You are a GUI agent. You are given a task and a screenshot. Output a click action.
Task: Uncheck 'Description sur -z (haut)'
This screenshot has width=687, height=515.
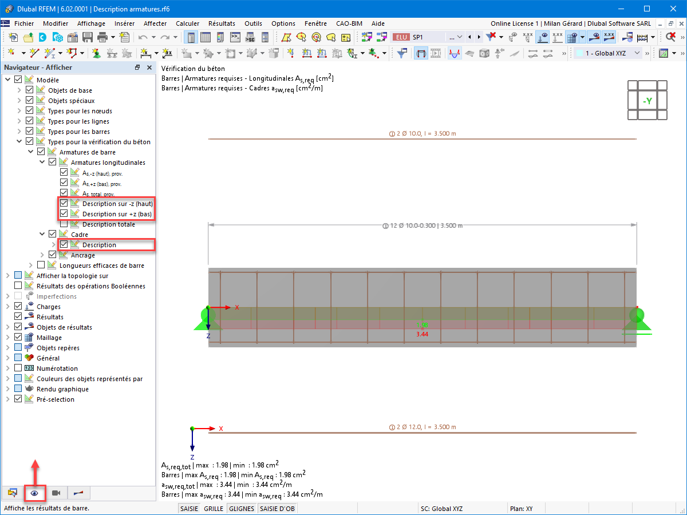(65, 203)
